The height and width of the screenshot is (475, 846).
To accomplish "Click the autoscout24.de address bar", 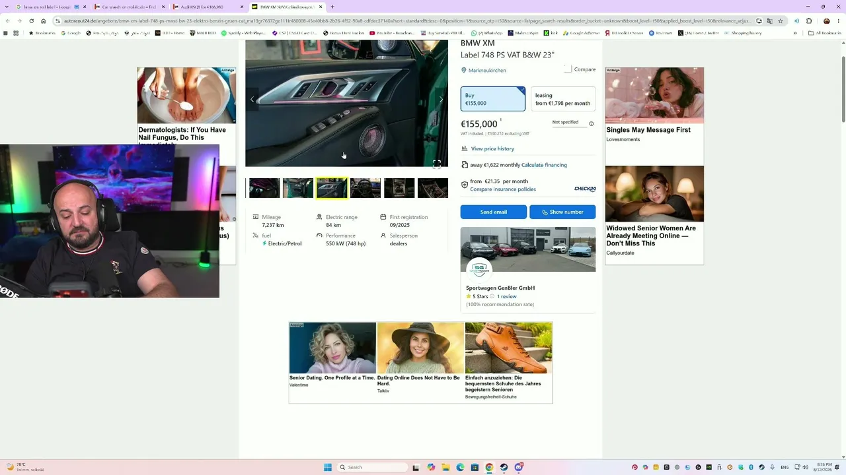I will [406, 21].
